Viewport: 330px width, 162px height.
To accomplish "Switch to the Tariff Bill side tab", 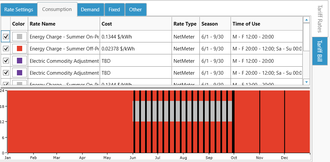I will [320, 51].
